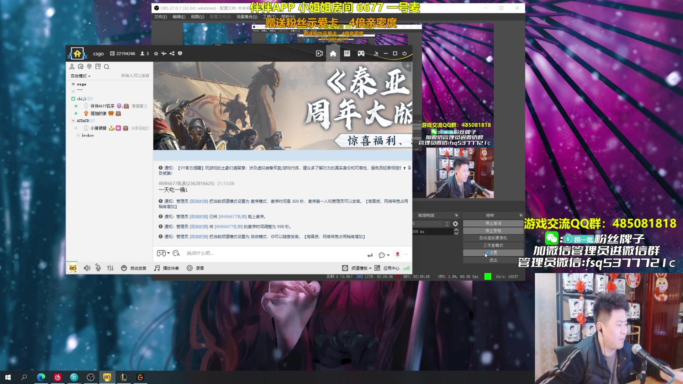Click the mini-mode arrow icon in YY top bar
Viewport: 683px width, 384px height.
tap(376, 53)
